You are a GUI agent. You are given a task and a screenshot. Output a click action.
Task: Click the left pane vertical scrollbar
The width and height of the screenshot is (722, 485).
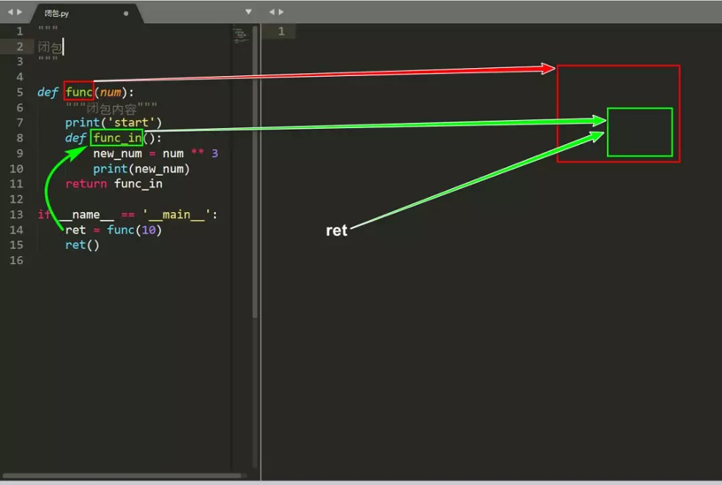pos(255,172)
